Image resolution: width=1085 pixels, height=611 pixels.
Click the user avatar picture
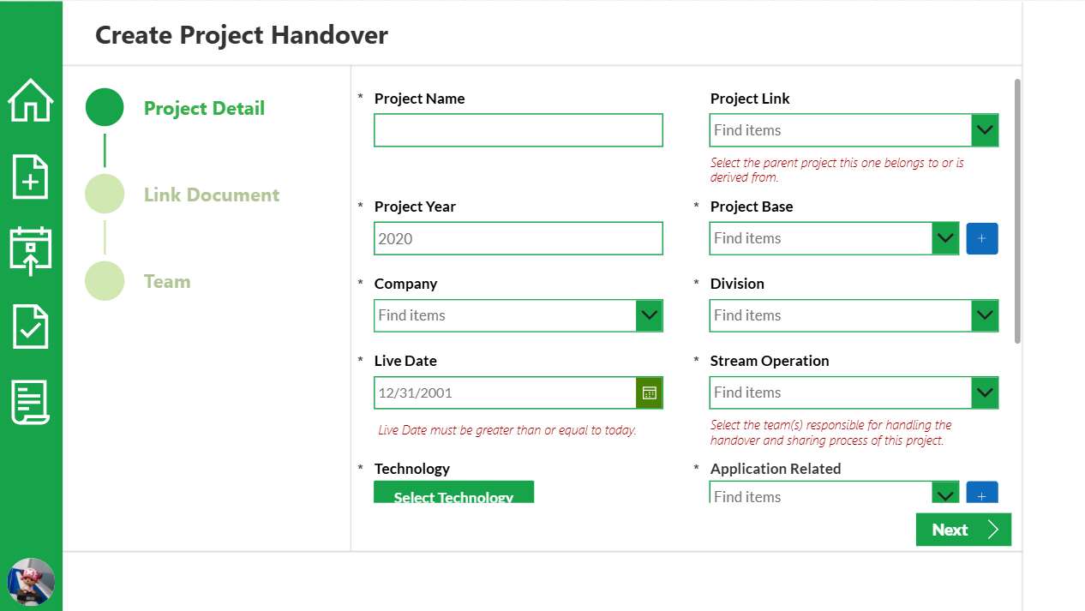[31, 582]
